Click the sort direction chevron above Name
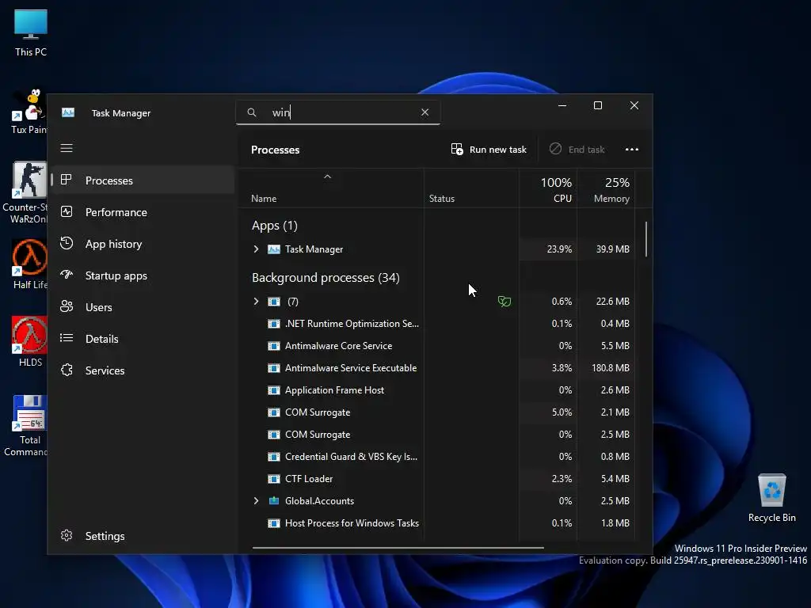The height and width of the screenshot is (608, 811). click(327, 177)
